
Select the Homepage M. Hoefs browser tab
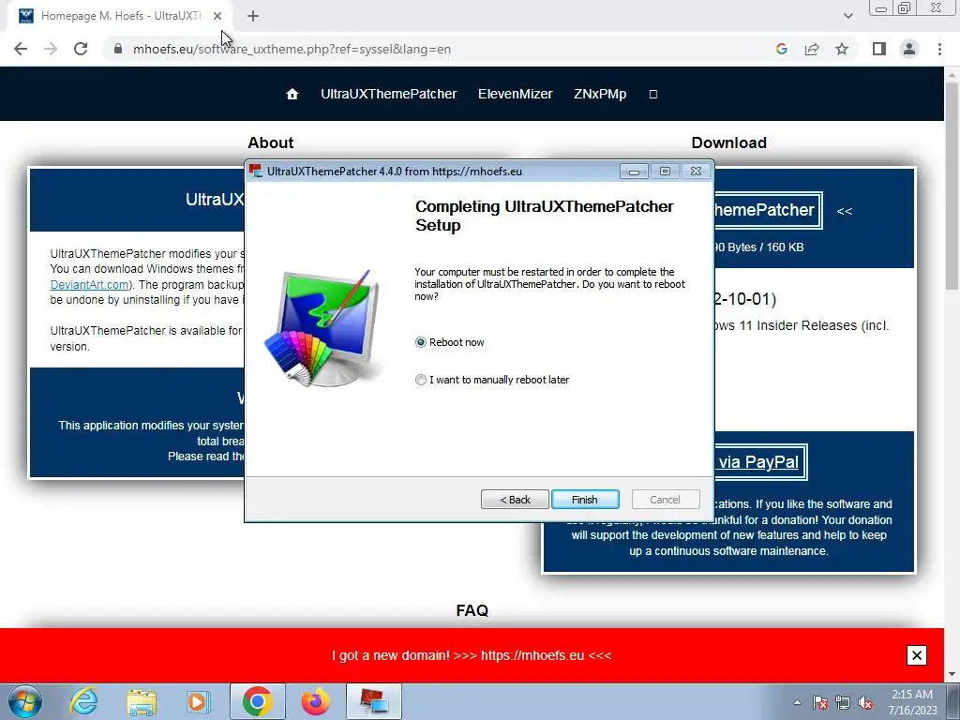(x=119, y=16)
